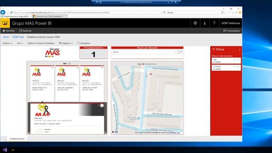Click the browser back arrow
This screenshot has width=272, height=153.
pos(3,12)
